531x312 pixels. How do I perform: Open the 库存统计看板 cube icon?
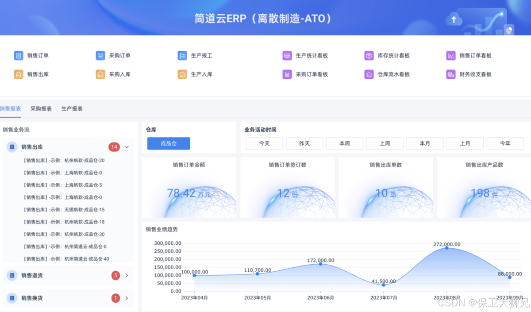pyautogui.click(x=369, y=56)
